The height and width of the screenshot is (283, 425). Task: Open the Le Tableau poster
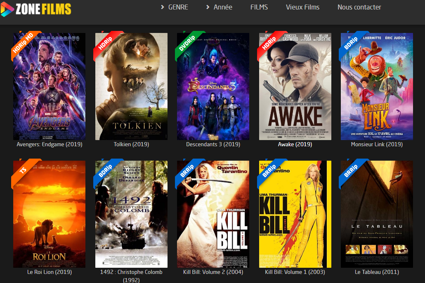tap(377, 214)
